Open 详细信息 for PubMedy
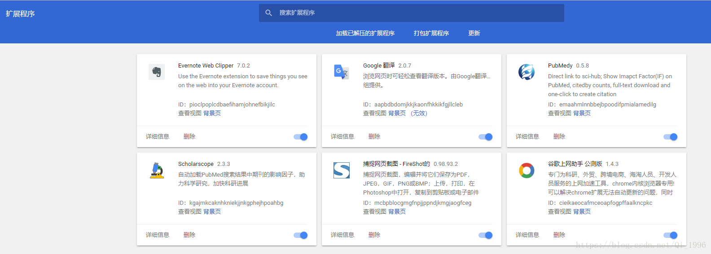The height and width of the screenshot is (254, 711). [527, 136]
